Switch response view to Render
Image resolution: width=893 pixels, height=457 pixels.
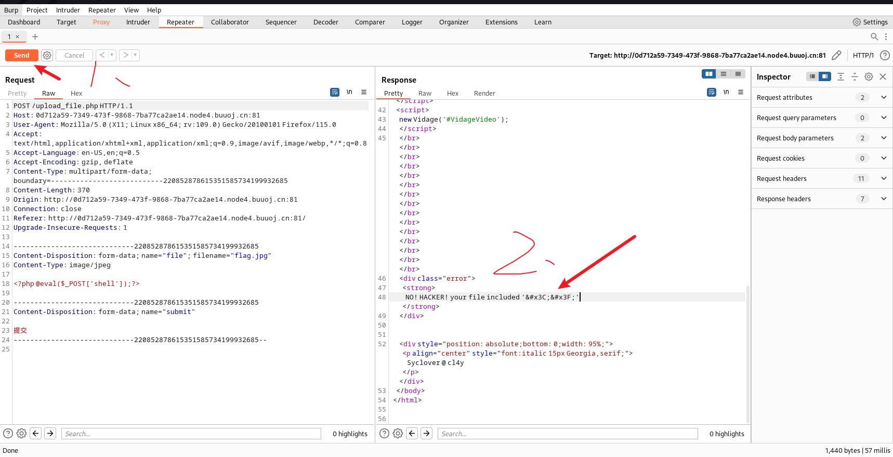[x=484, y=93]
